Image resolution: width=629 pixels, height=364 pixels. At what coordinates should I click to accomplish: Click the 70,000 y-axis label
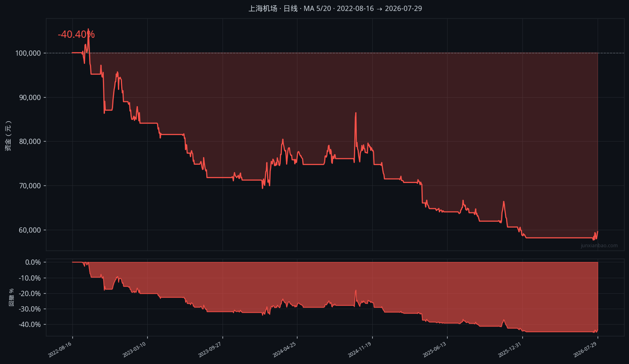pos(30,186)
